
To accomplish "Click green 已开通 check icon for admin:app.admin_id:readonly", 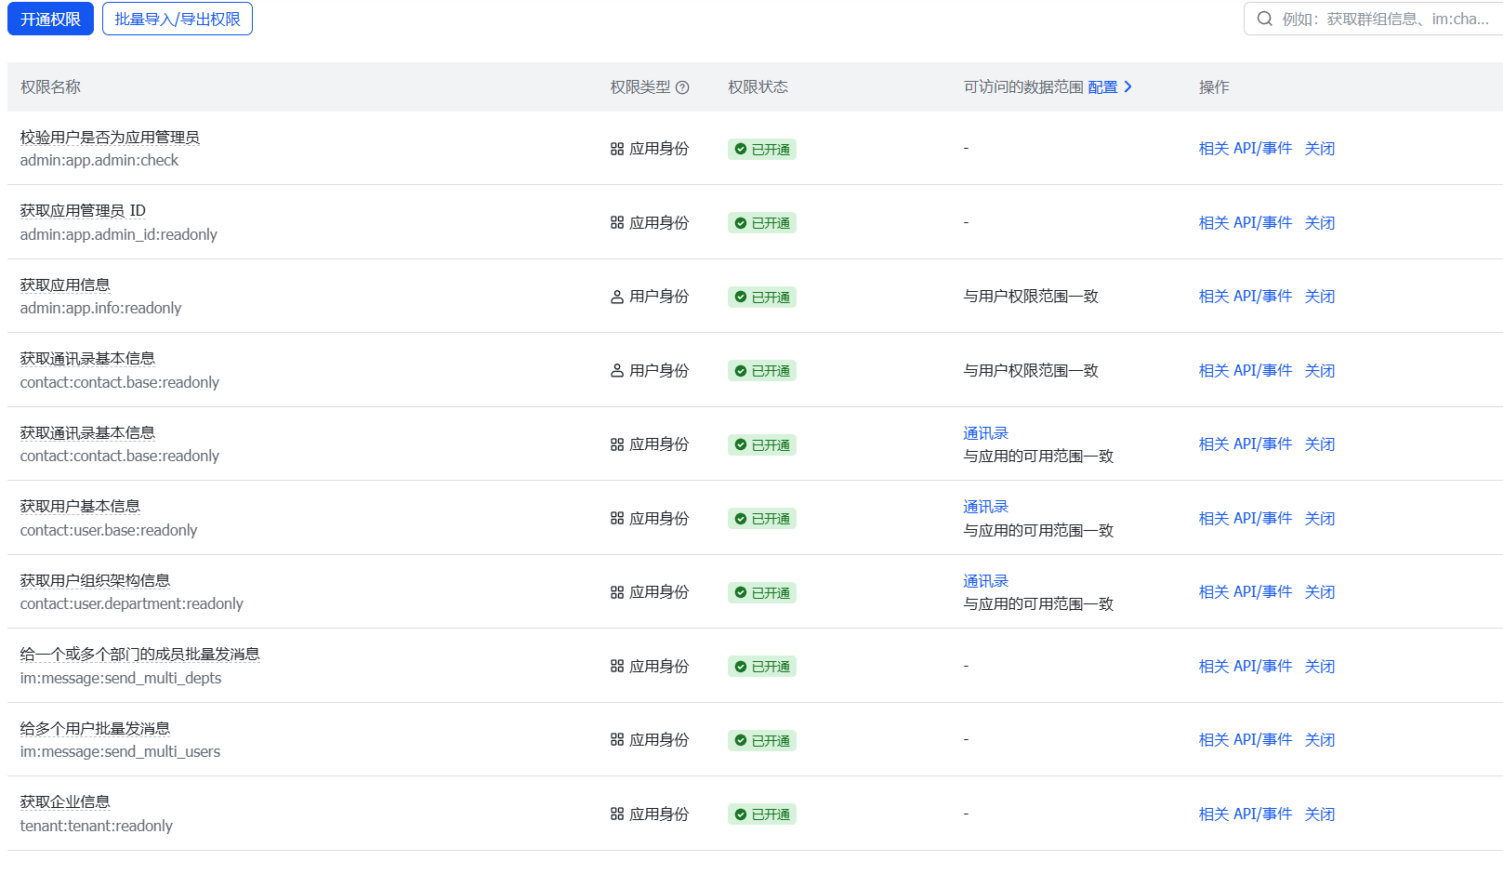I will [741, 223].
